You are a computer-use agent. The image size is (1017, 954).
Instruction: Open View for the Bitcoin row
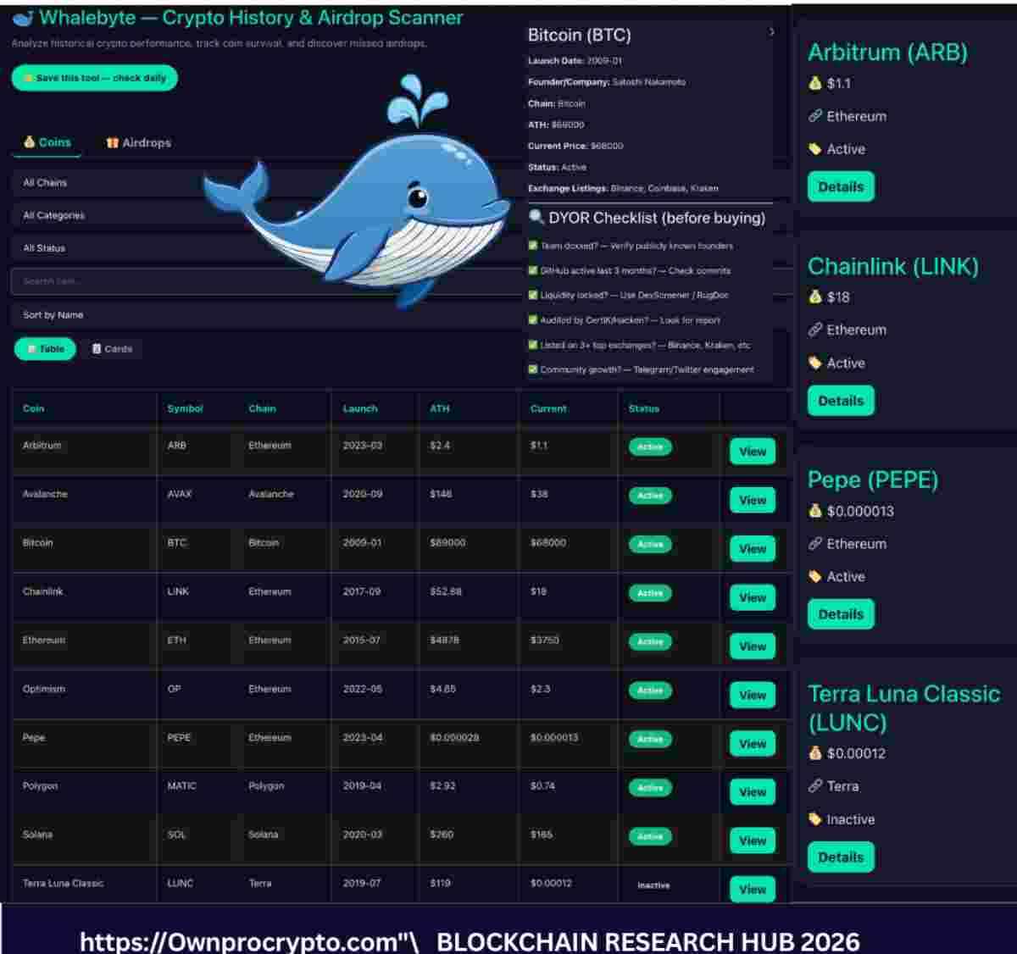pos(753,549)
